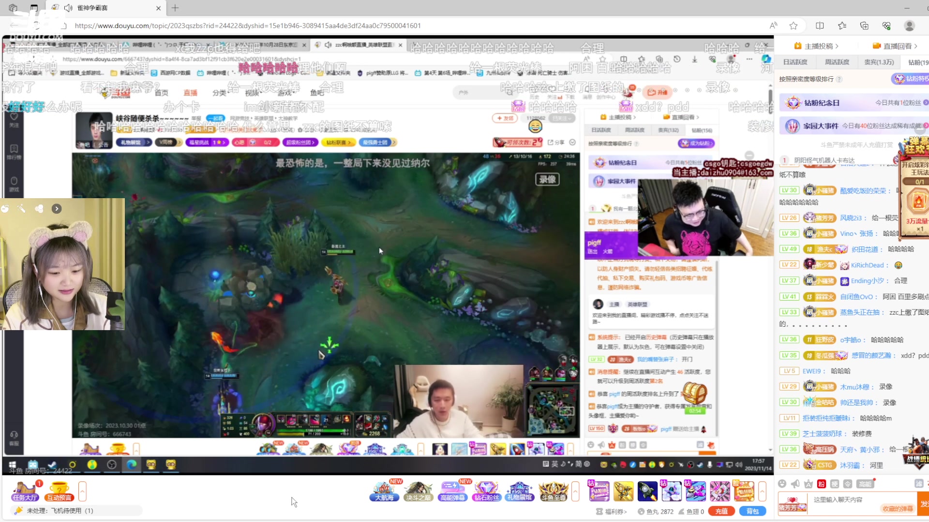The image size is (929, 522).
Task: Open browser collections icon
Action: [864, 26]
